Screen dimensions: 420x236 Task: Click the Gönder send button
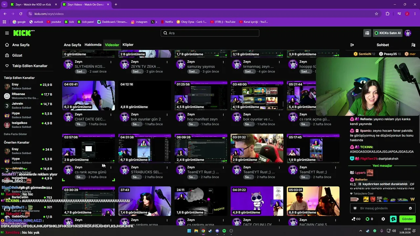[x=407, y=219]
